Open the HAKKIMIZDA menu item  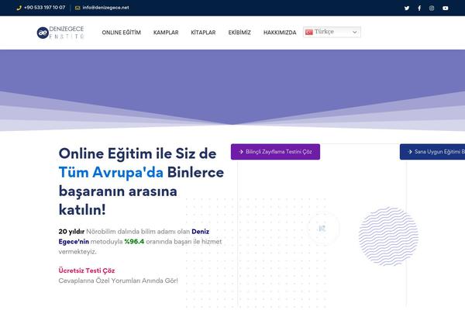point(280,33)
